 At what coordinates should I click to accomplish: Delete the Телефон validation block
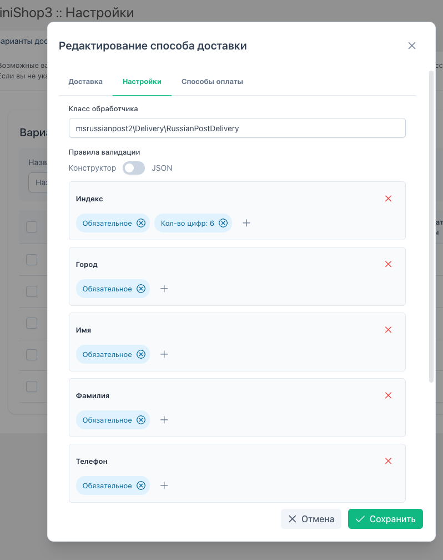pyautogui.click(x=388, y=461)
